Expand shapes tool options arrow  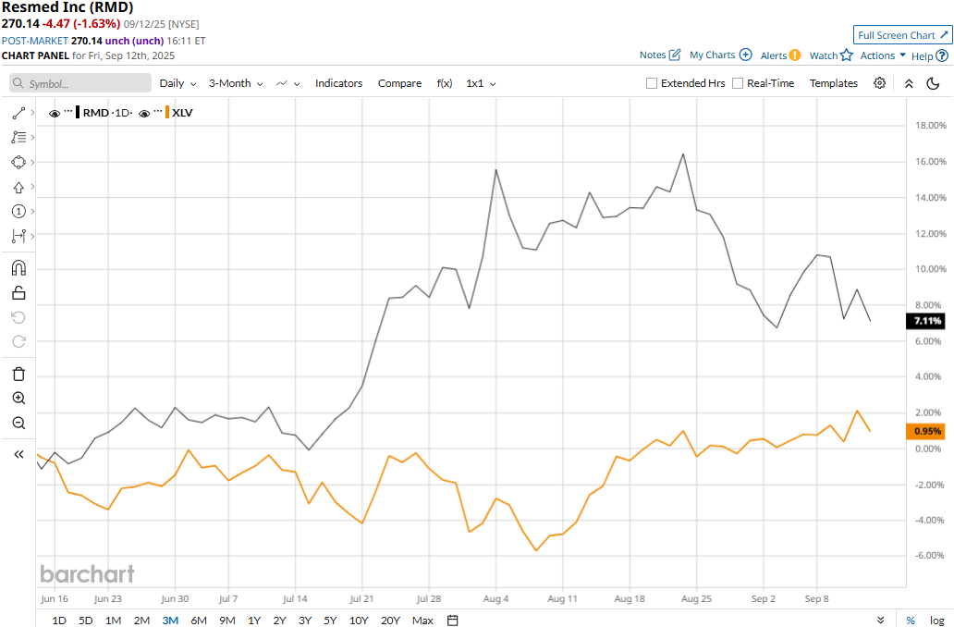[x=32, y=163]
